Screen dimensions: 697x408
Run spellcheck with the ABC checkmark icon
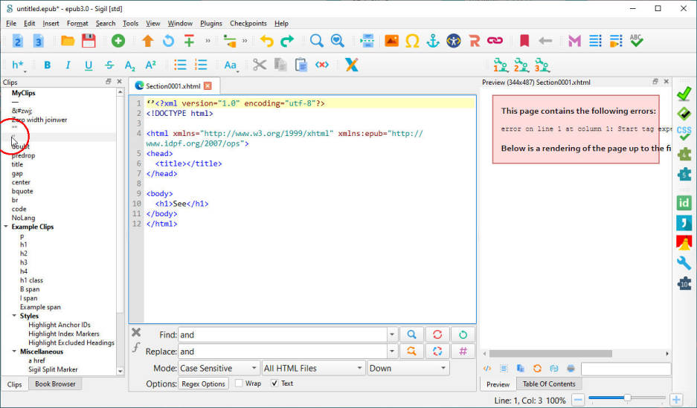pos(637,41)
